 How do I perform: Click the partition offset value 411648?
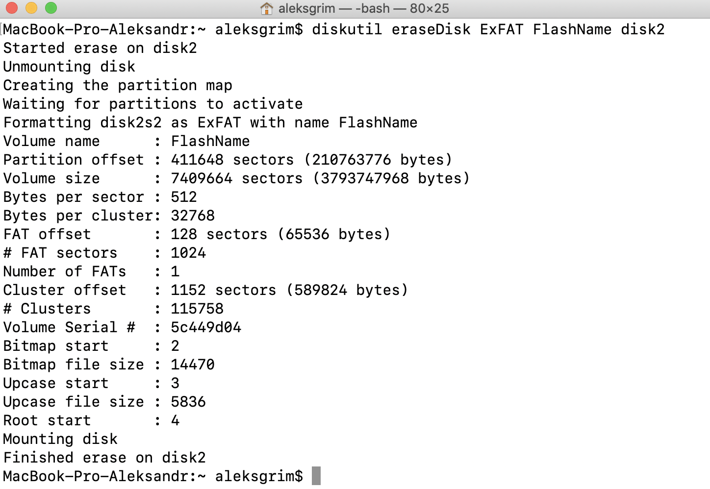[x=197, y=160]
